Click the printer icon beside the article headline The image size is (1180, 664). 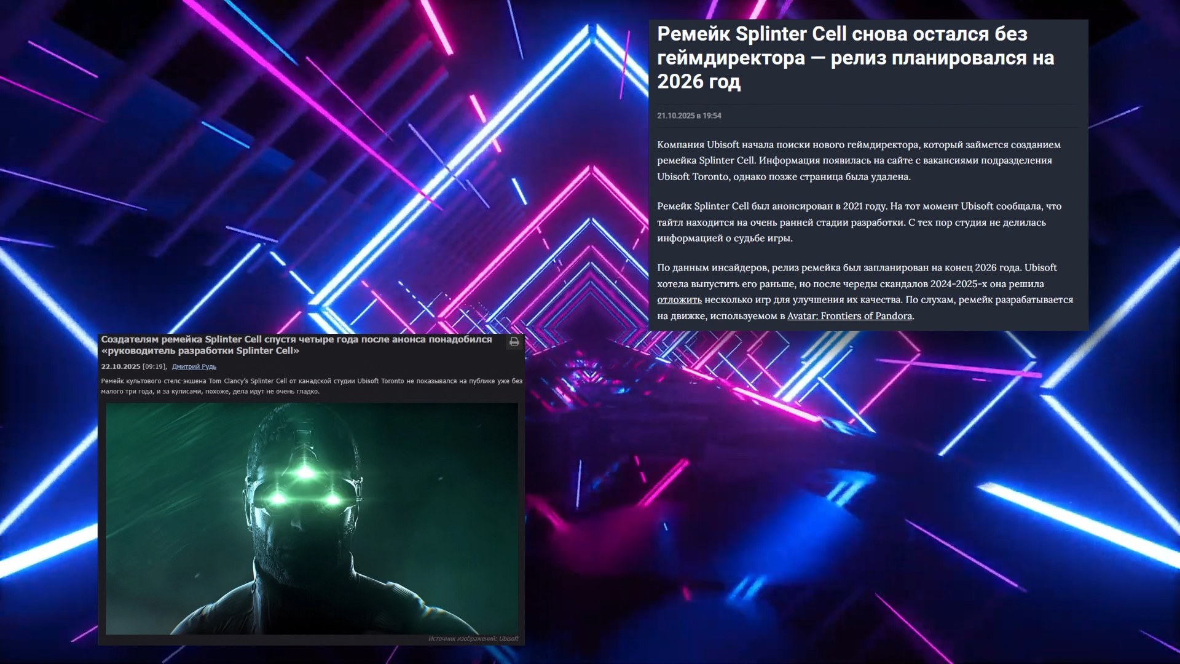point(514,342)
